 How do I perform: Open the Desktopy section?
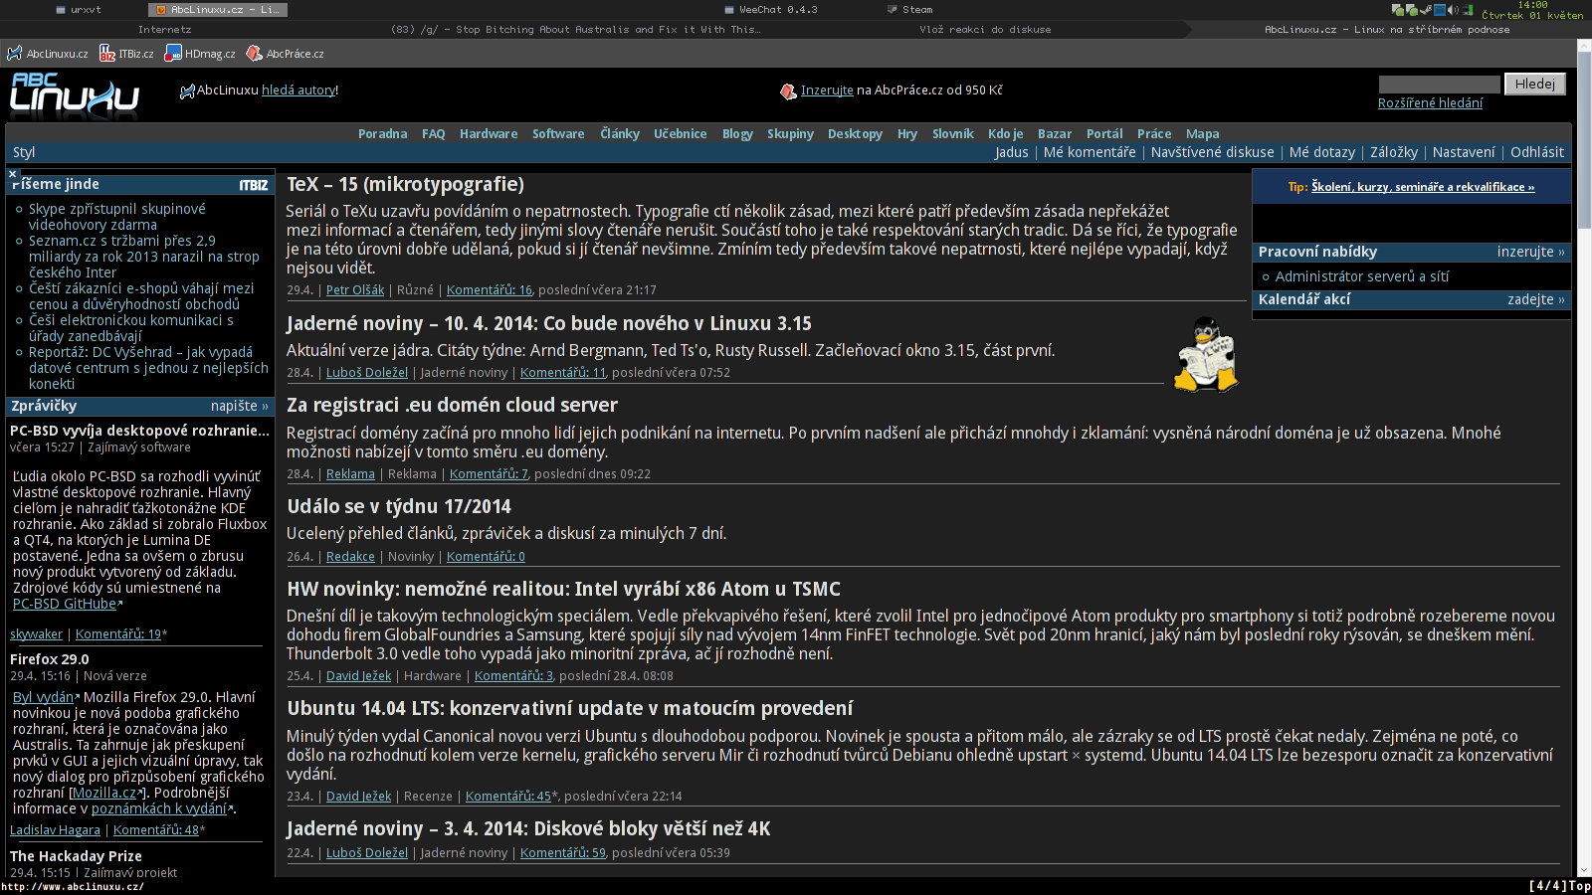[855, 134]
